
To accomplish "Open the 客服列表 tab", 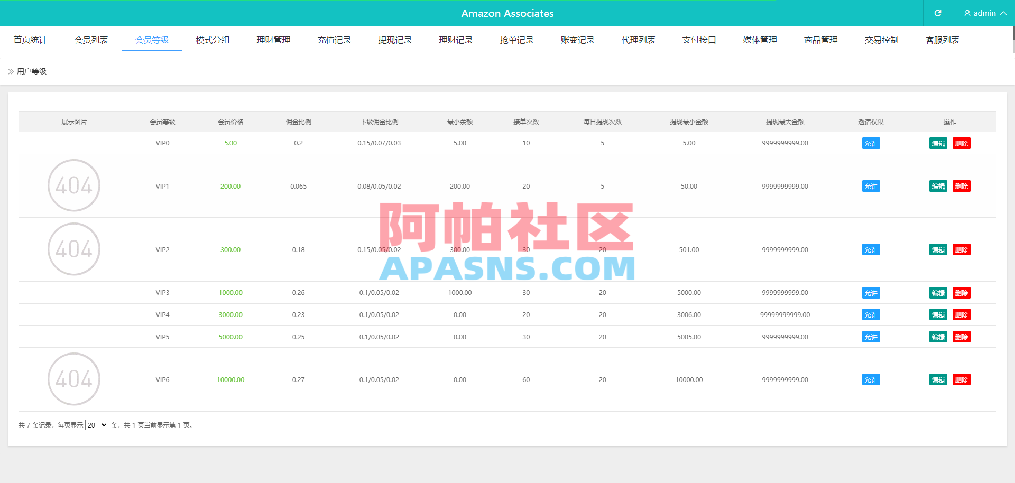I will coord(942,40).
